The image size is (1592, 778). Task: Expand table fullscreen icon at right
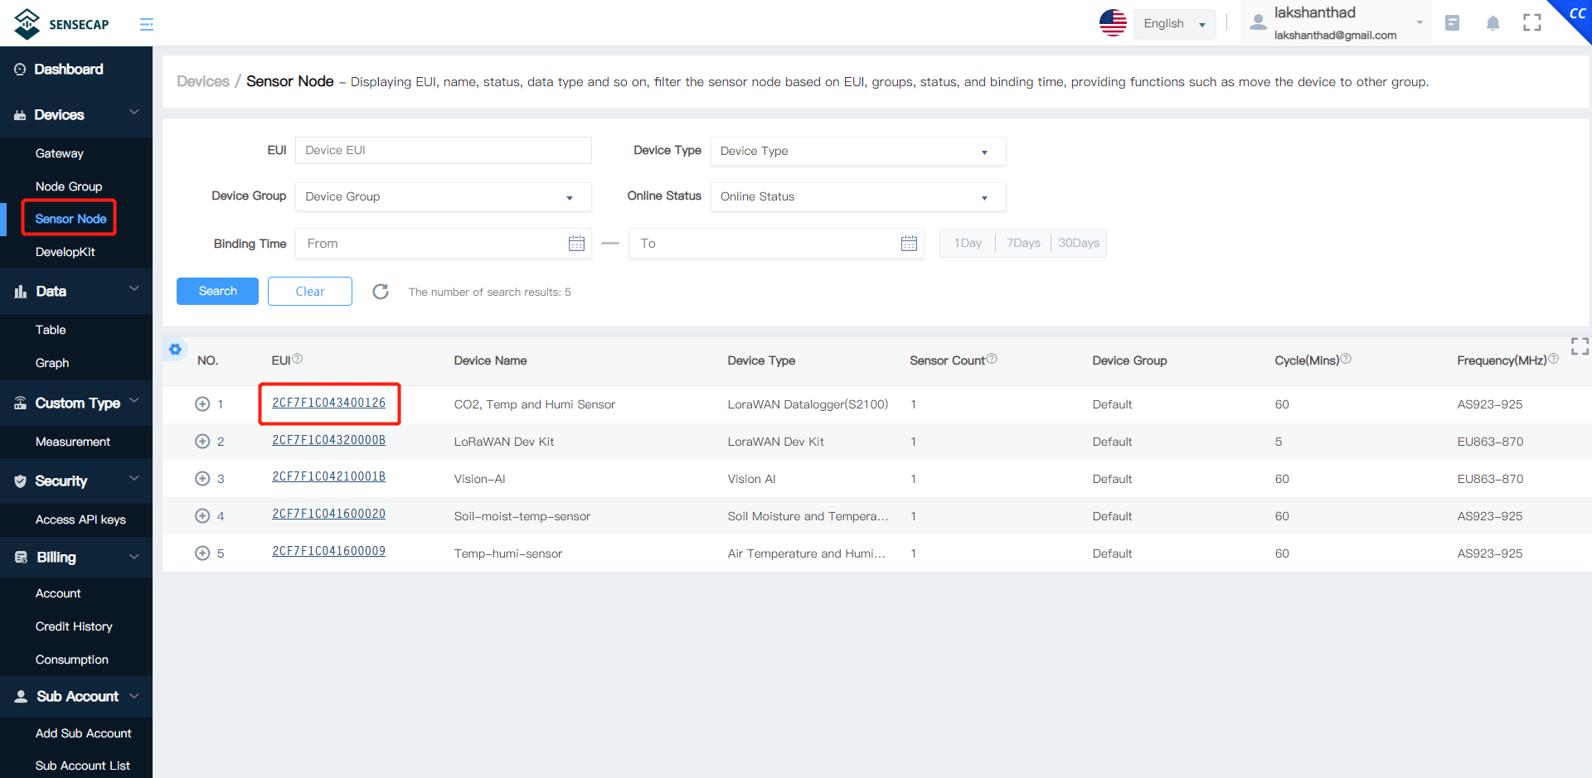(x=1580, y=346)
